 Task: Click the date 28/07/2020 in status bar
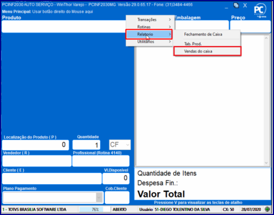251,209
